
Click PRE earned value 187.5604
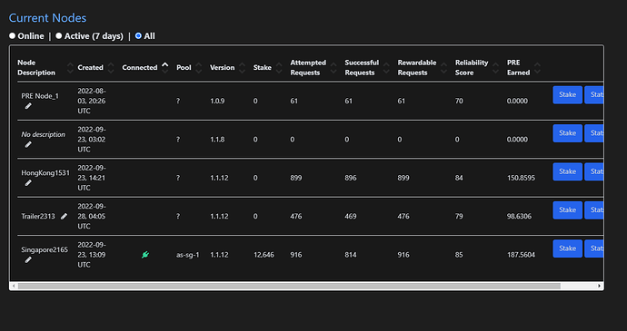point(521,255)
